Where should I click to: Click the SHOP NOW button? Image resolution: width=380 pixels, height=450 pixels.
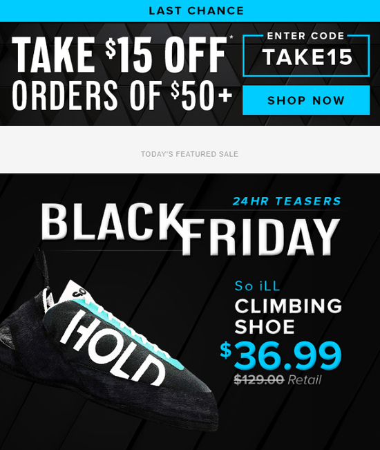tap(306, 100)
